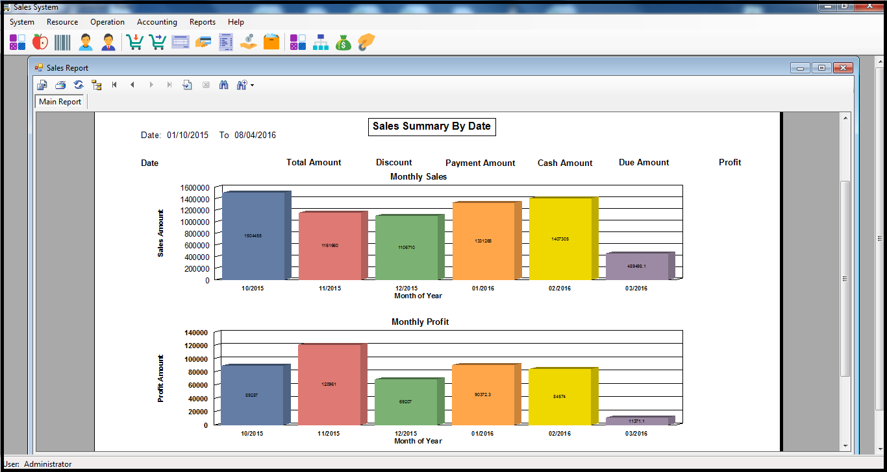The width and height of the screenshot is (887, 472).
Task: Open the barcode tool
Action: (x=62, y=43)
